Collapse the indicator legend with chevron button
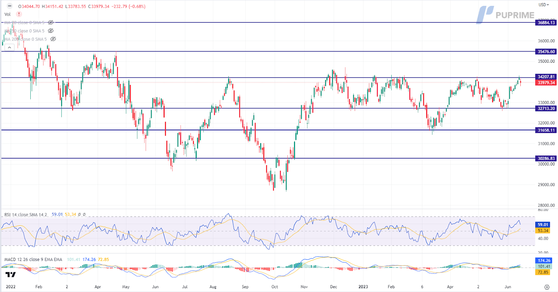Viewport: 558px width, 292px height. click(x=9, y=47)
